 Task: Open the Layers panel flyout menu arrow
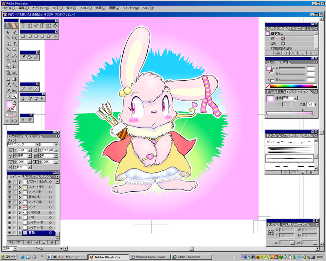57,177
